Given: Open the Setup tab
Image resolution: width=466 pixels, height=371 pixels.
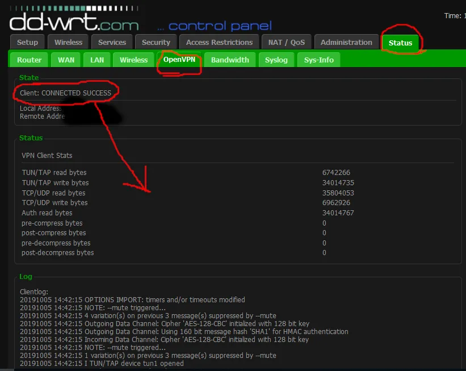Looking at the screenshot, I should (27, 42).
